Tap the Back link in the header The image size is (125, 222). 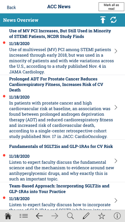pos(11,7)
